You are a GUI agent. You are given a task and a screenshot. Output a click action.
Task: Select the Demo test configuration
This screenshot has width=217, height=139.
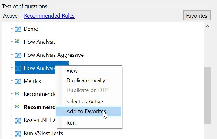[31, 29]
